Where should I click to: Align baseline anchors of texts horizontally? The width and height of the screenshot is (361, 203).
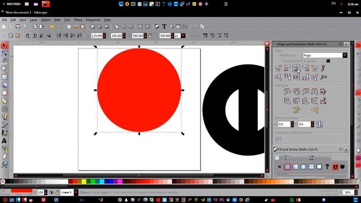[324, 68]
